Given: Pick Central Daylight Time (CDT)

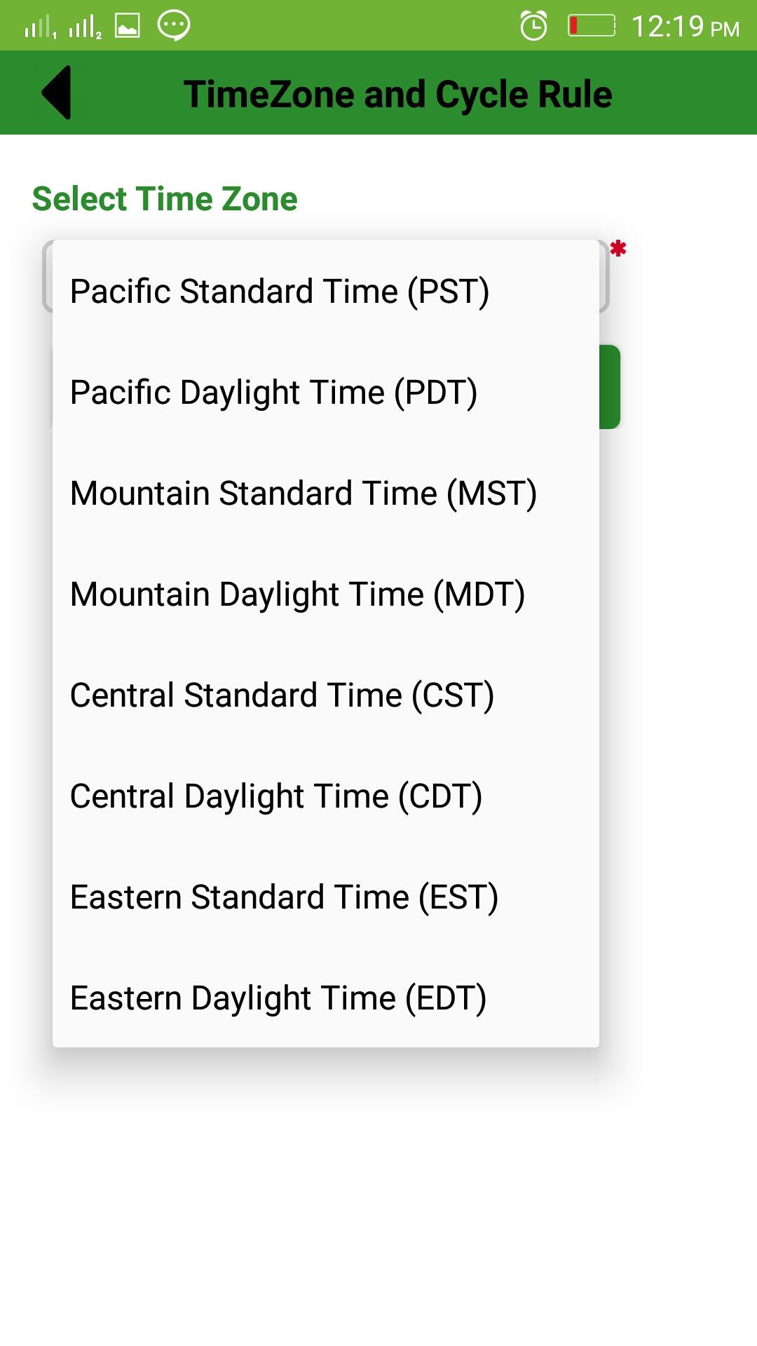Looking at the screenshot, I should coord(276,796).
